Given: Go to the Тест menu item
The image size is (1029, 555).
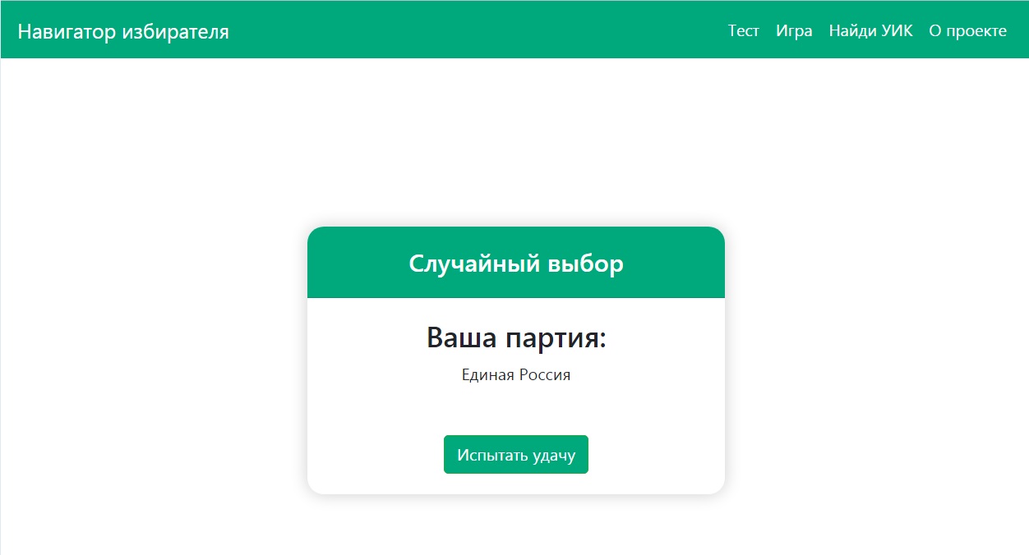Looking at the screenshot, I should (743, 31).
